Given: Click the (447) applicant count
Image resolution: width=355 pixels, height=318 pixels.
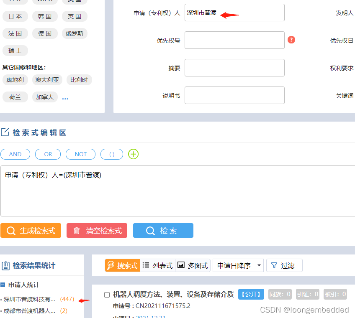Looking at the screenshot, I should [67, 299].
